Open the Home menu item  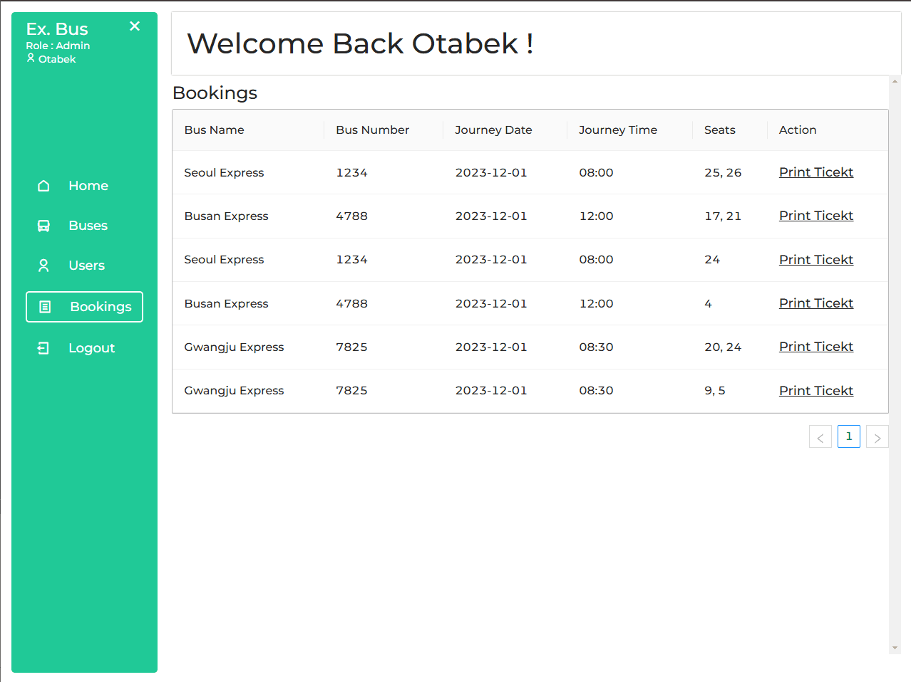[88, 186]
